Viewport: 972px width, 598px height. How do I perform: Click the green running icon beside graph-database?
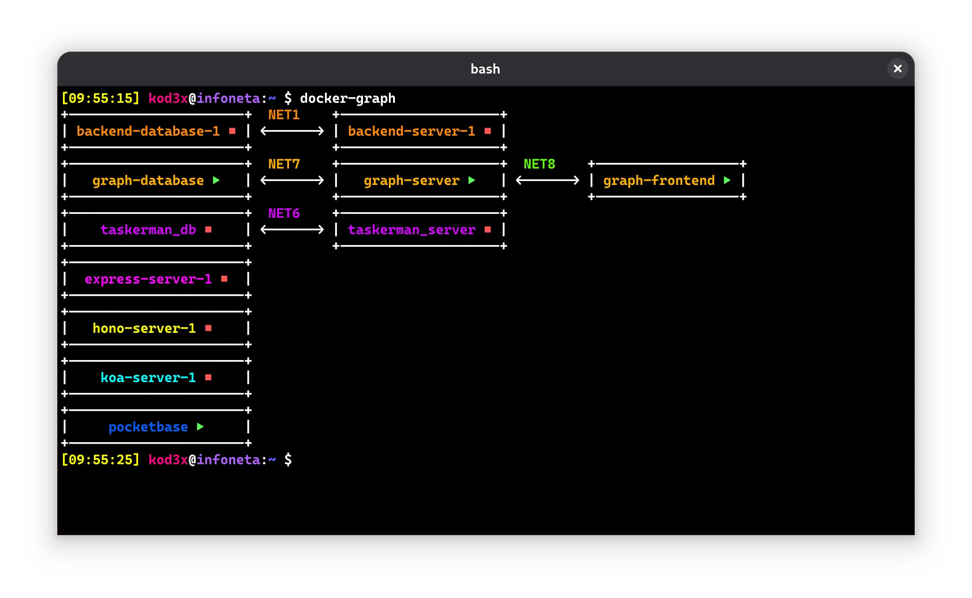216,180
